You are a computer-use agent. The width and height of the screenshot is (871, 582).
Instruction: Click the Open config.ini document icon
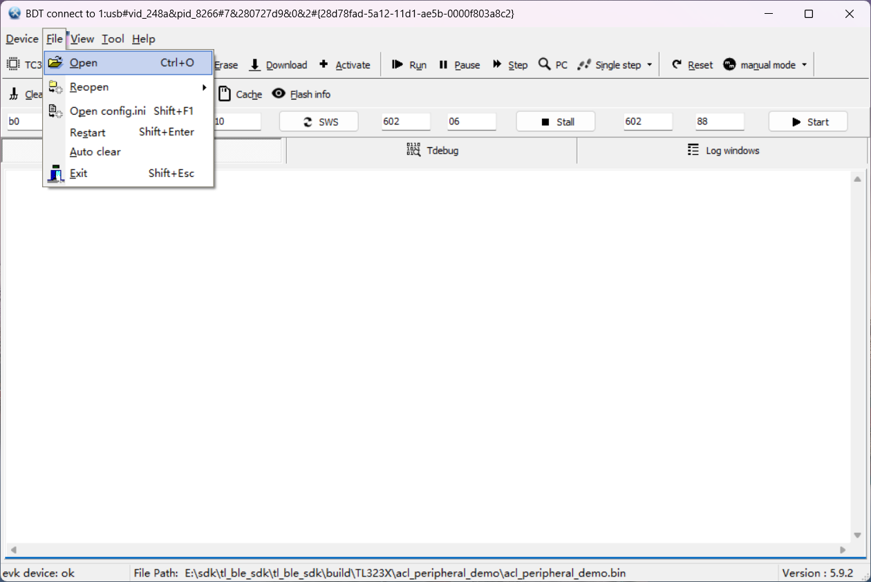click(x=55, y=111)
